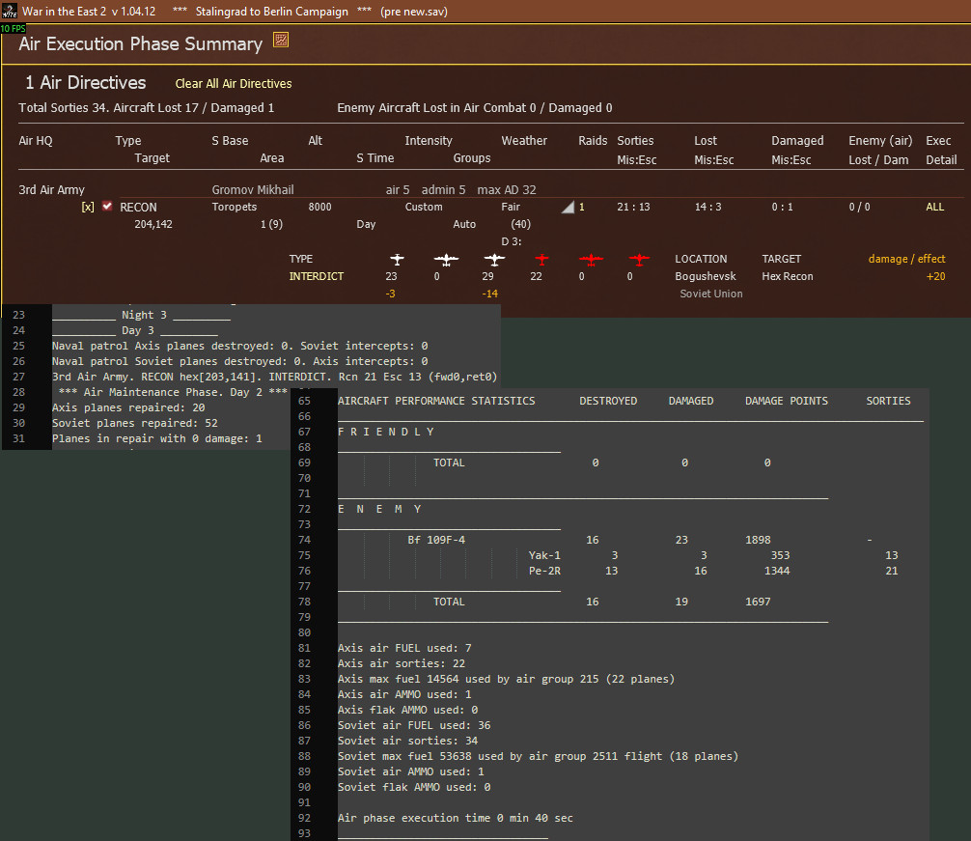Image resolution: width=971 pixels, height=841 pixels.
Task: Clear All Air Directives
Action: click(x=234, y=84)
